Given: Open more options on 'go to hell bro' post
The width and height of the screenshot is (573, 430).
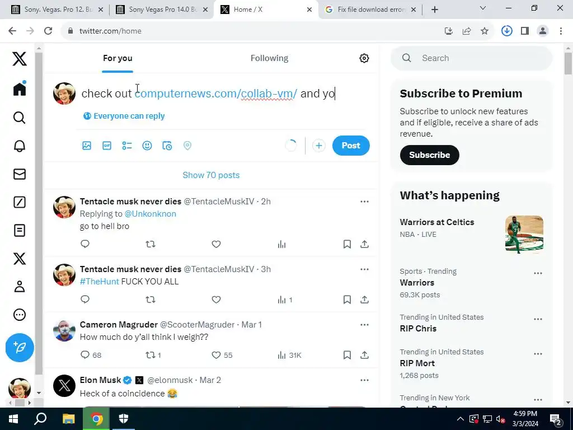Looking at the screenshot, I should click(x=364, y=202).
